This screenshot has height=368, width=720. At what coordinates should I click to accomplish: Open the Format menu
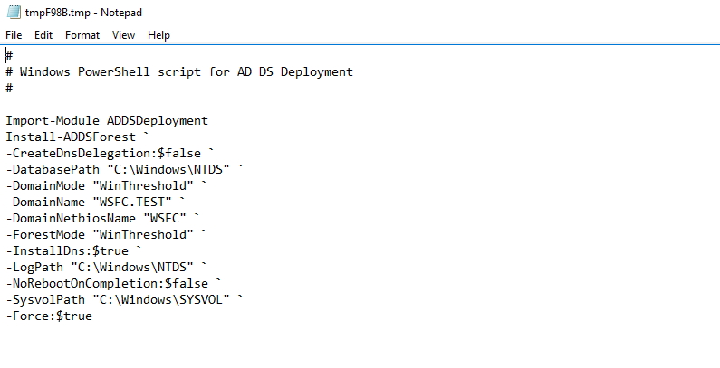tap(82, 35)
